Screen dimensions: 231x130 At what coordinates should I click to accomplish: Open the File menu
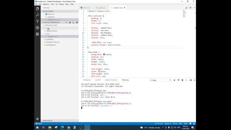pyautogui.click(x=36, y=4)
